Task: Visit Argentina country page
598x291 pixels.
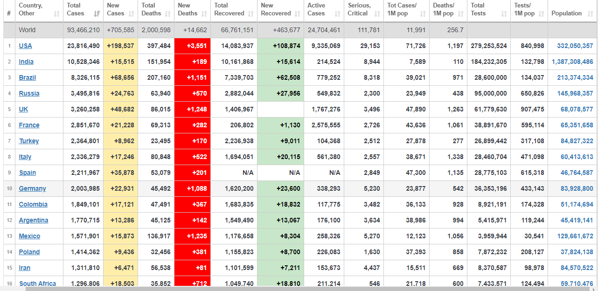Action: [x=34, y=220]
